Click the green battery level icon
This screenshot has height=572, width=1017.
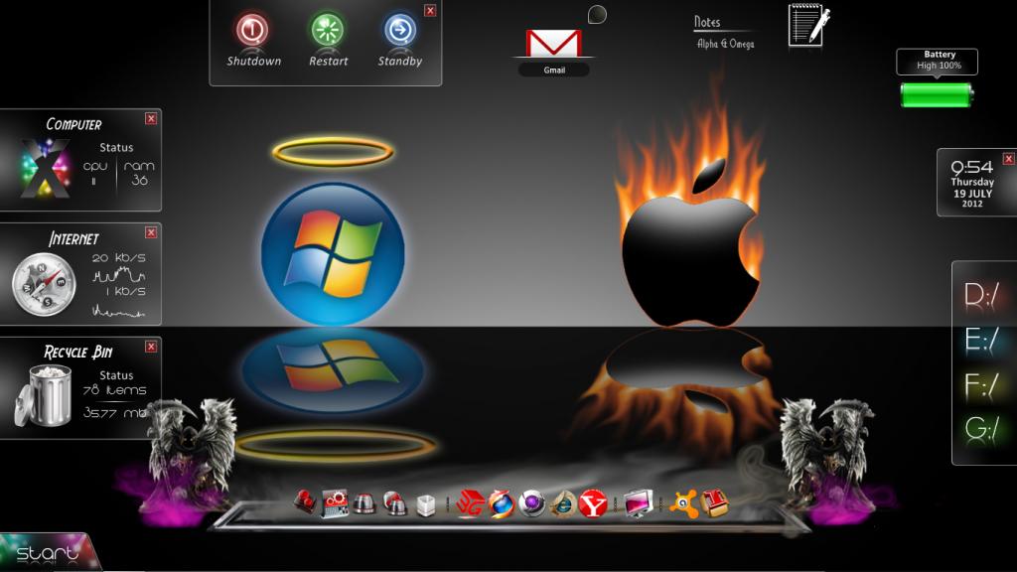(x=937, y=95)
